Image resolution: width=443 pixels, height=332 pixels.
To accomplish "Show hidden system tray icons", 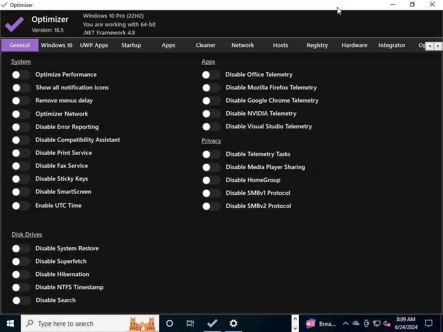I will [346, 323].
